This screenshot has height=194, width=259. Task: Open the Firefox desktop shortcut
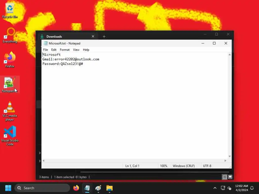coord(10,60)
